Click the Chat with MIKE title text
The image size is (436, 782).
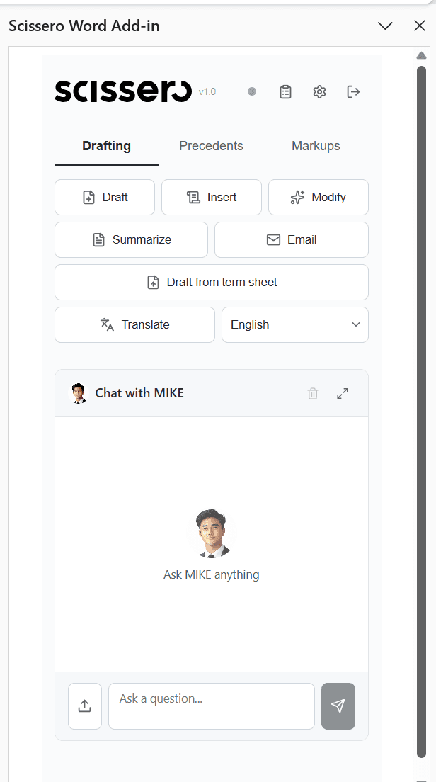pyautogui.click(x=139, y=393)
